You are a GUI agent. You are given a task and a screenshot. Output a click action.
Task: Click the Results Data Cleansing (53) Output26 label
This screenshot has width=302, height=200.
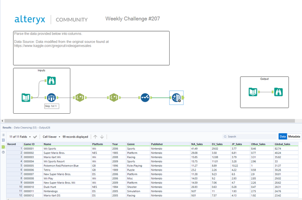coord(27,128)
